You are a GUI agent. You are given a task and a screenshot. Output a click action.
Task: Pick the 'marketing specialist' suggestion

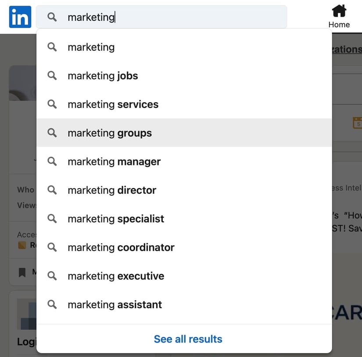[x=115, y=218]
